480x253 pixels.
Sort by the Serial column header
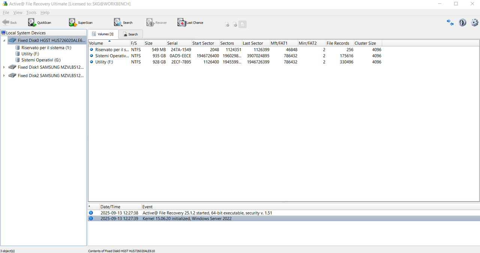tap(179, 43)
